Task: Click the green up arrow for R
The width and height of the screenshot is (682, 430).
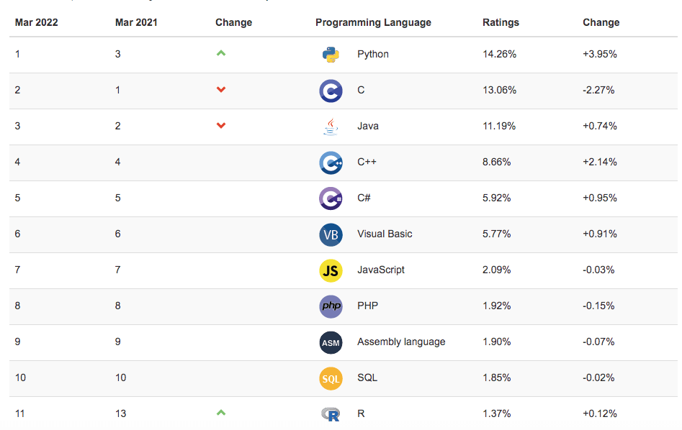Action: tap(221, 413)
